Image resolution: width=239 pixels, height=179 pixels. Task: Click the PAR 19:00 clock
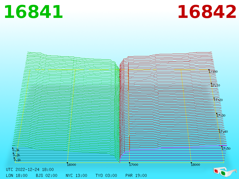click(x=136, y=175)
